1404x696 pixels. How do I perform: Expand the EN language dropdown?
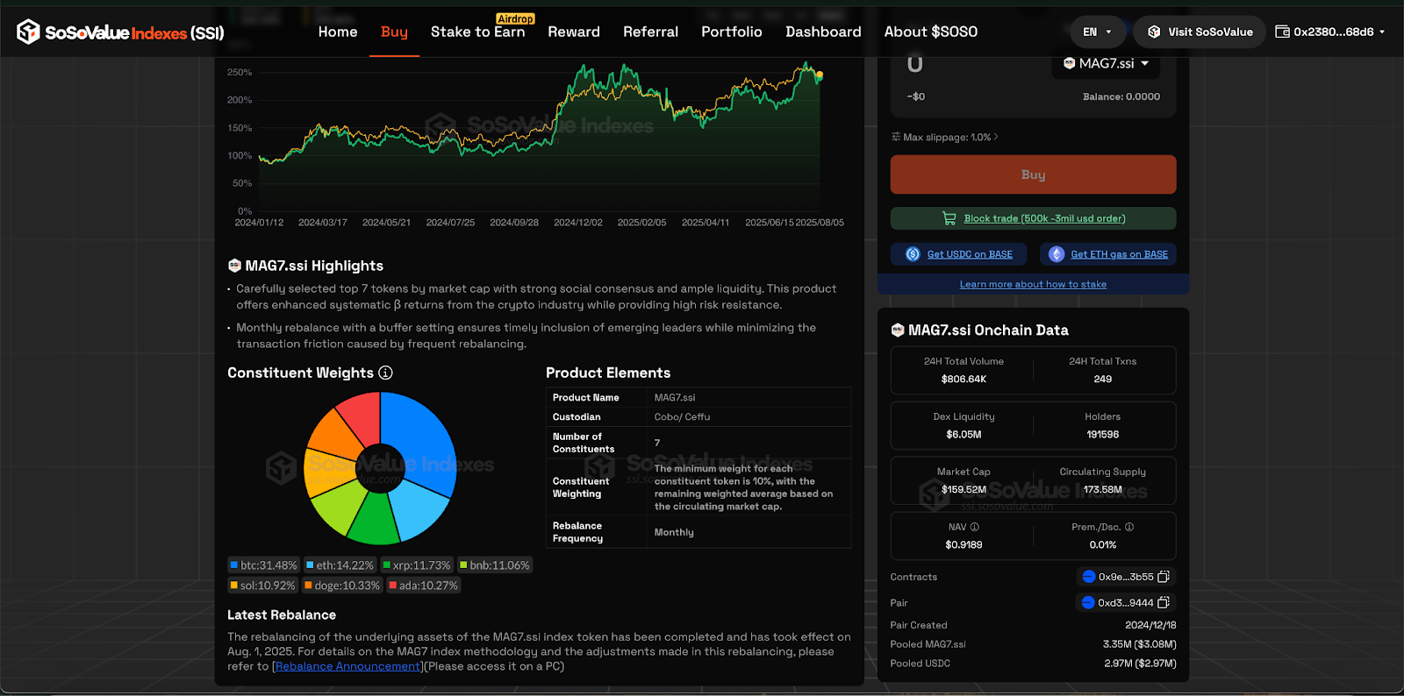1098,32
